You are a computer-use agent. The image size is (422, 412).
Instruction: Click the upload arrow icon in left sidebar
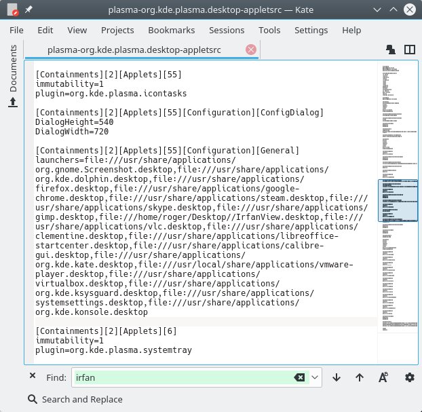click(13, 102)
